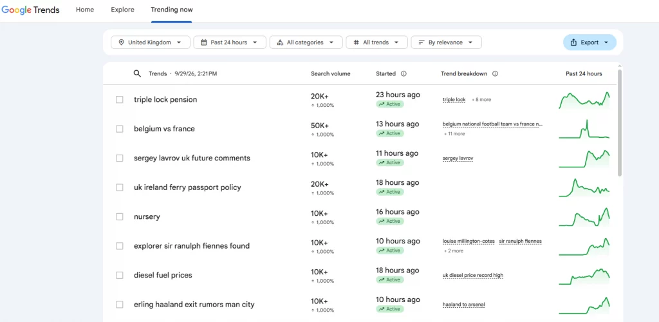659x322 pixels.
Task: Click the Active badge for diesel fuel prices
Action: click(390, 279)
